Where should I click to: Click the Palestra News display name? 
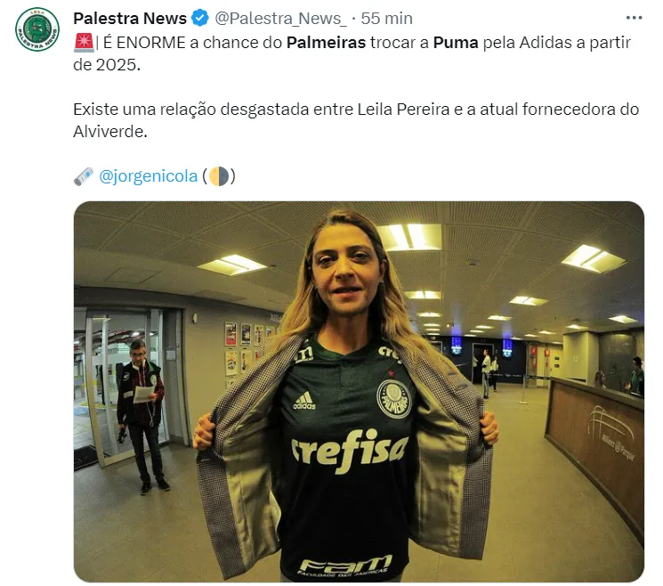130,18
